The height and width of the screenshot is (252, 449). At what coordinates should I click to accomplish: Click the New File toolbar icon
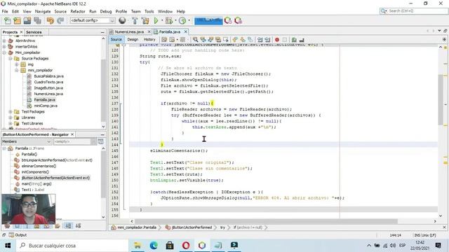coord(8,20)
